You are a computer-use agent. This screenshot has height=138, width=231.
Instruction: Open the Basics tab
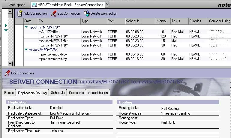tap(9, 93)
